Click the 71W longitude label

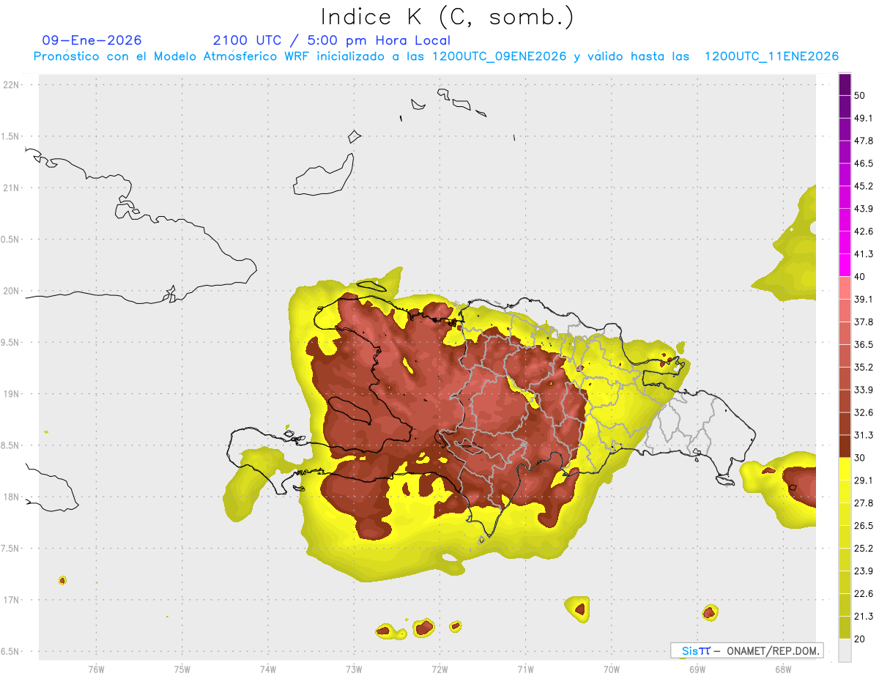click(x=525, y=669)
